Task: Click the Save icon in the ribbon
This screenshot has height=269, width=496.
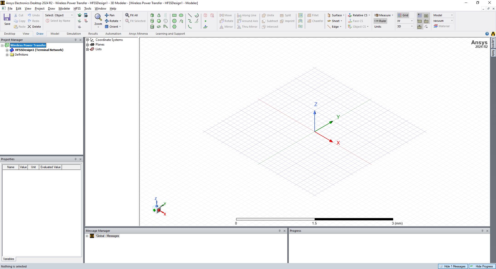Action: click(x=7, y=19)
